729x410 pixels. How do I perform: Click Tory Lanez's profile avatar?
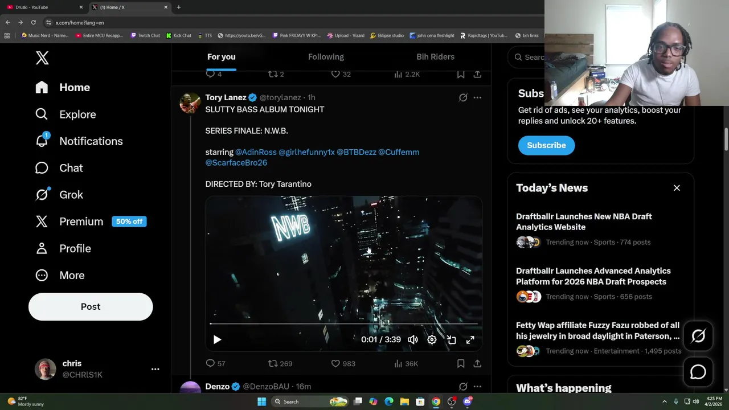190,103
